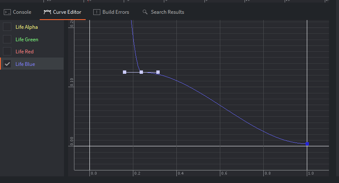Viewport: 339px width, 183px height.
Task: Click the left tangent handle
Action: pyautogui.click(x=125, y=72)
